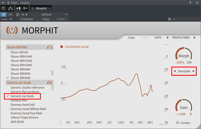Switch mode with right arrow after Simulate
The height and width of the screenshot is (129, 201).
click(193, 71)
